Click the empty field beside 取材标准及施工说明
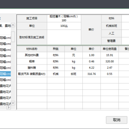The image size is (129, 129). click(64, 37)
